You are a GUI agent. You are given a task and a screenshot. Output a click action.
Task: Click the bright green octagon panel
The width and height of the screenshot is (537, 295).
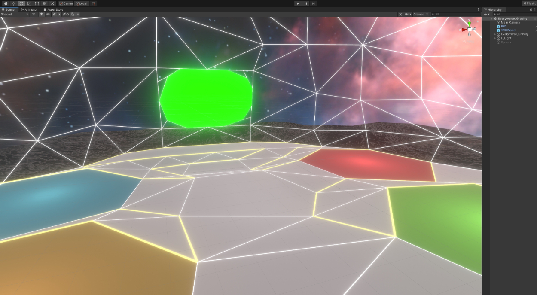tap(206, 98)
